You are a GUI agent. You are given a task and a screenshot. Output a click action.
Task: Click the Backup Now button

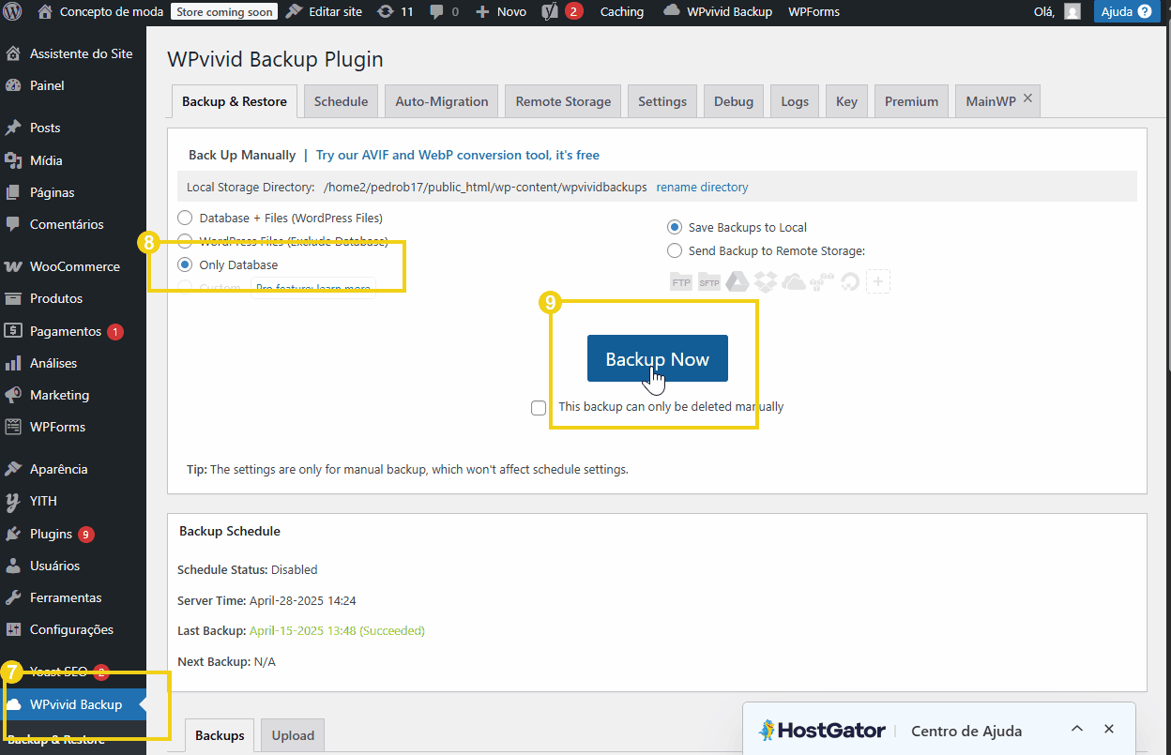click(658, 359)
